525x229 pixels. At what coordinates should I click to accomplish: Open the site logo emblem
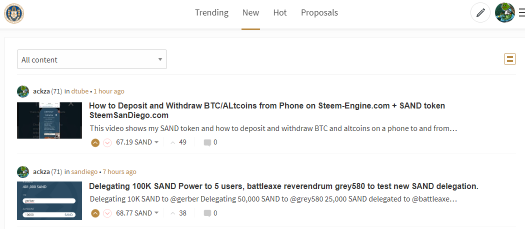13,13
